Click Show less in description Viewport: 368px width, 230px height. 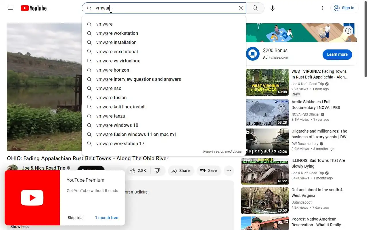pyautogui.click(x=20, y=227)
